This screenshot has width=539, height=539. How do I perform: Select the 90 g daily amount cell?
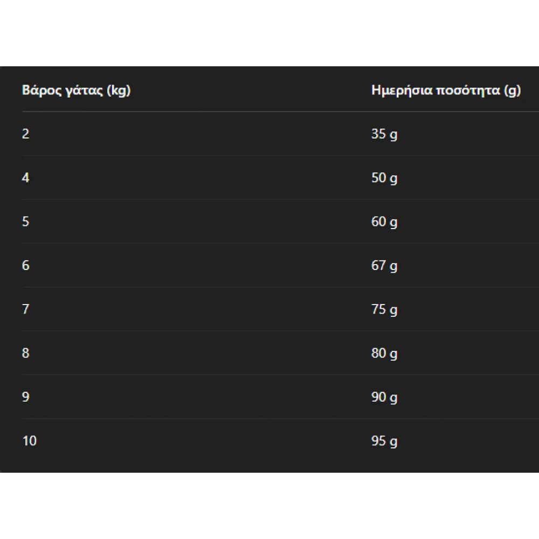tap(384, 397)
